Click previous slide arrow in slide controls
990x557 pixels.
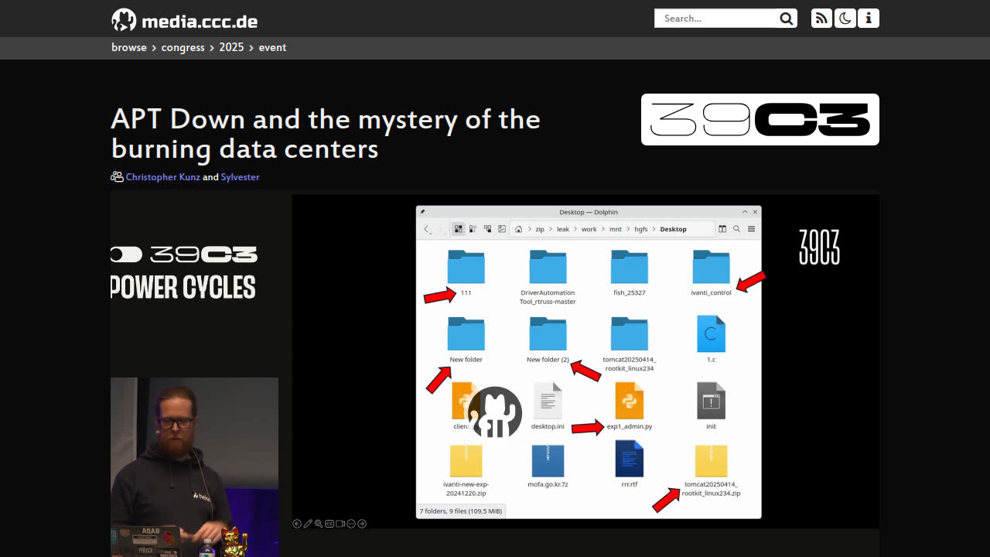pyautogui.click(x=297, y=524)
